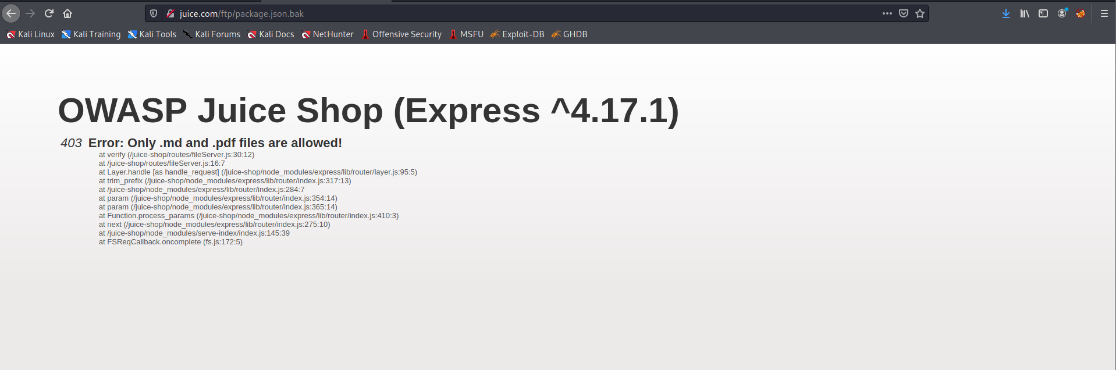Toggle the sidebar view
The image size is (1116, 370).
click(1043, 13)
